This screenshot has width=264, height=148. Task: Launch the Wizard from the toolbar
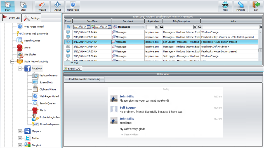point(42,6)
